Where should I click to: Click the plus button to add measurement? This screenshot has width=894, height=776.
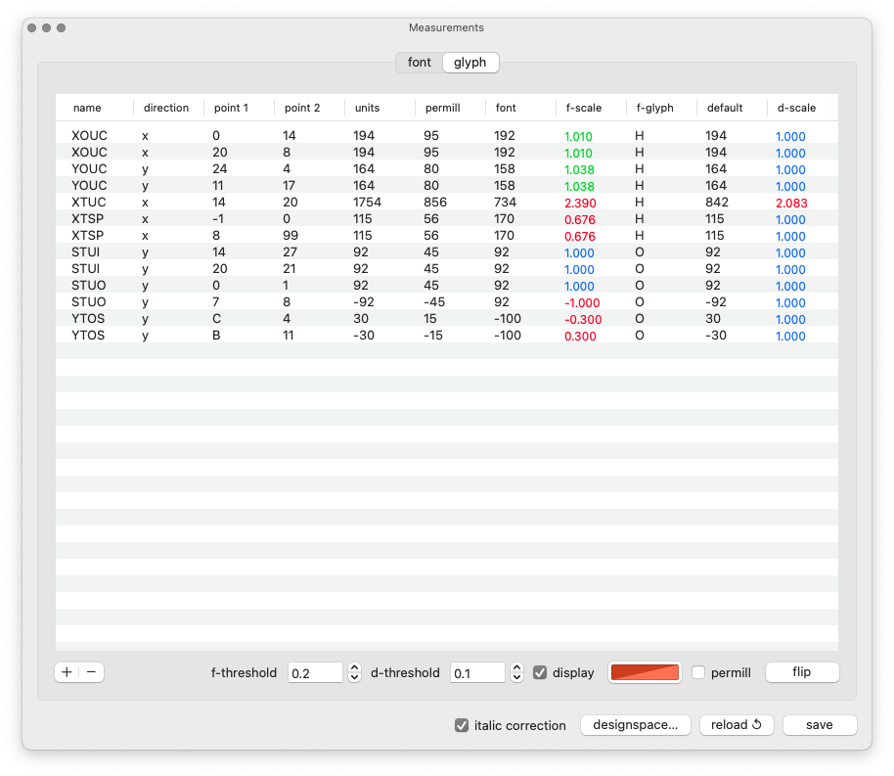67,672
